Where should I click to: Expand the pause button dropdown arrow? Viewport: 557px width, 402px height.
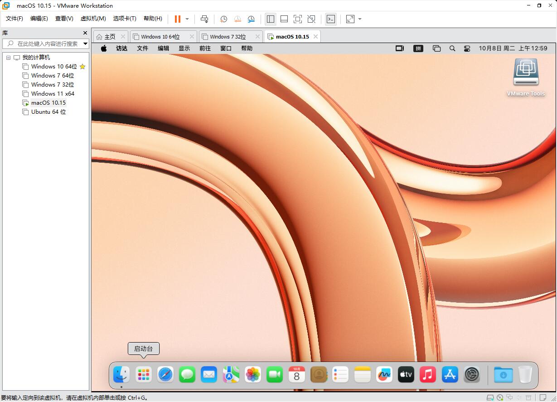pos(187,19)
